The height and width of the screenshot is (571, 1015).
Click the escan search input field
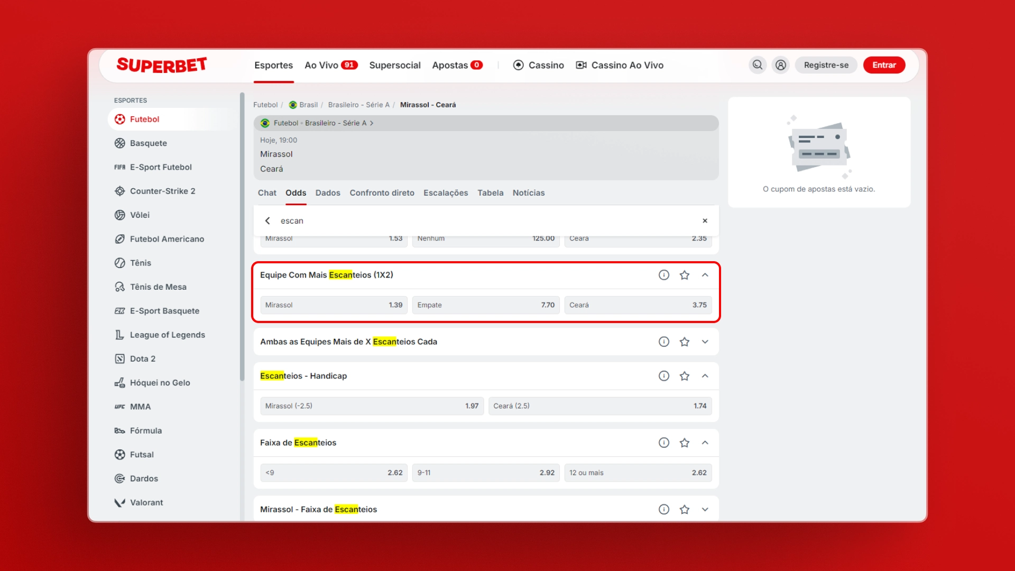point(476,220)
